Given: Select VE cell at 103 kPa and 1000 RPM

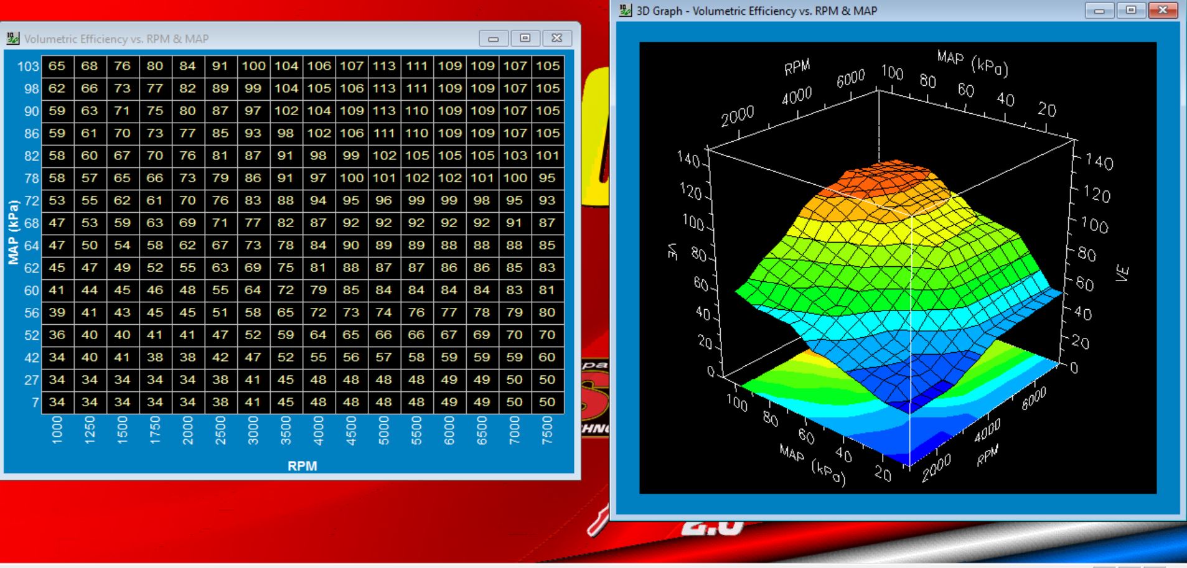Looking at the screenshot, I should [57, 66].
